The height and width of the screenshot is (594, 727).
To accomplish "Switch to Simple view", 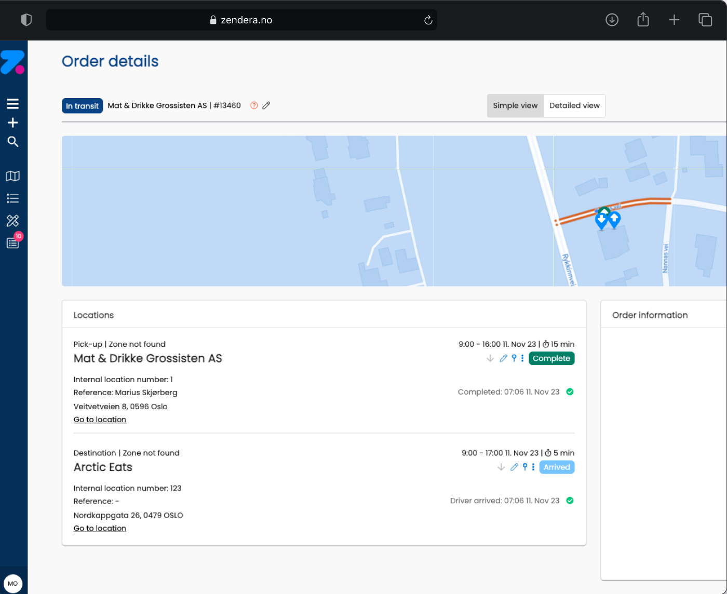I will (515, 105).
